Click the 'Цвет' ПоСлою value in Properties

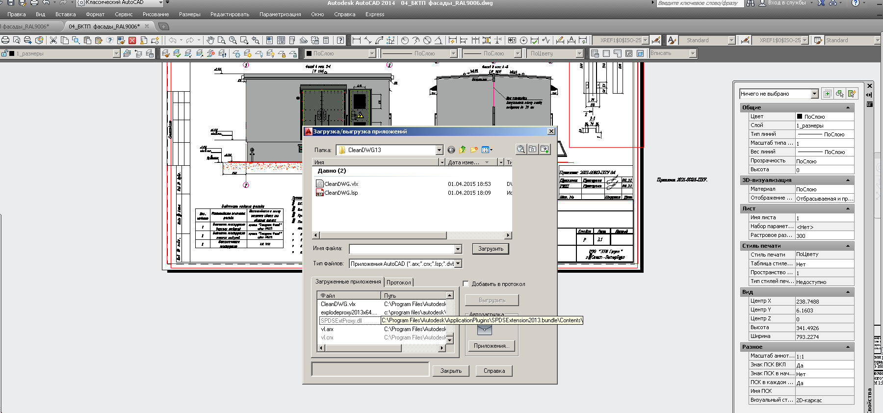click(x=824, y=117)
